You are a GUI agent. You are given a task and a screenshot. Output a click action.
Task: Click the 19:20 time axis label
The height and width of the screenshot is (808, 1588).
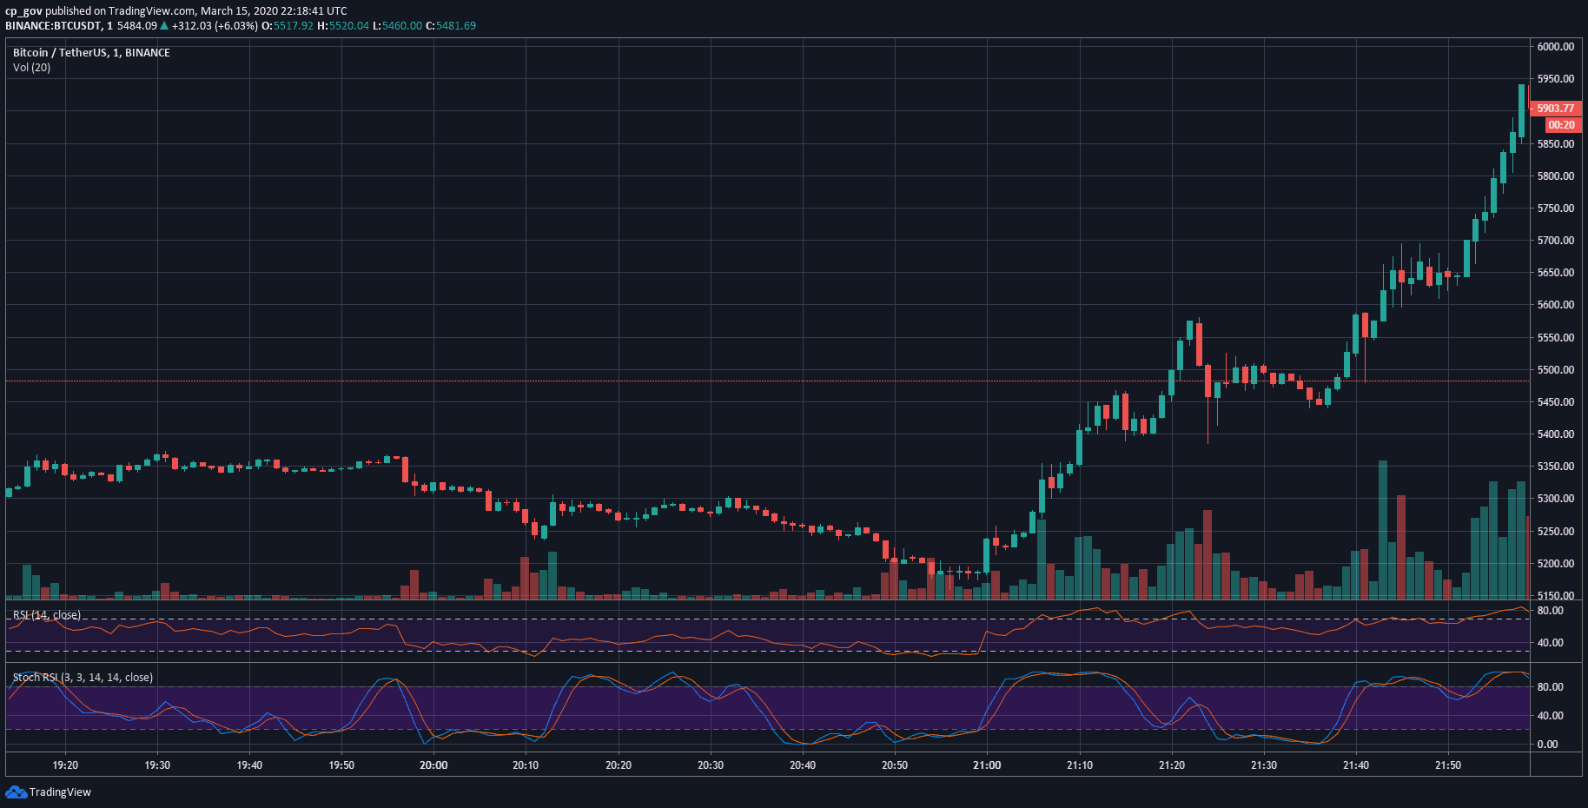(65, 765)
